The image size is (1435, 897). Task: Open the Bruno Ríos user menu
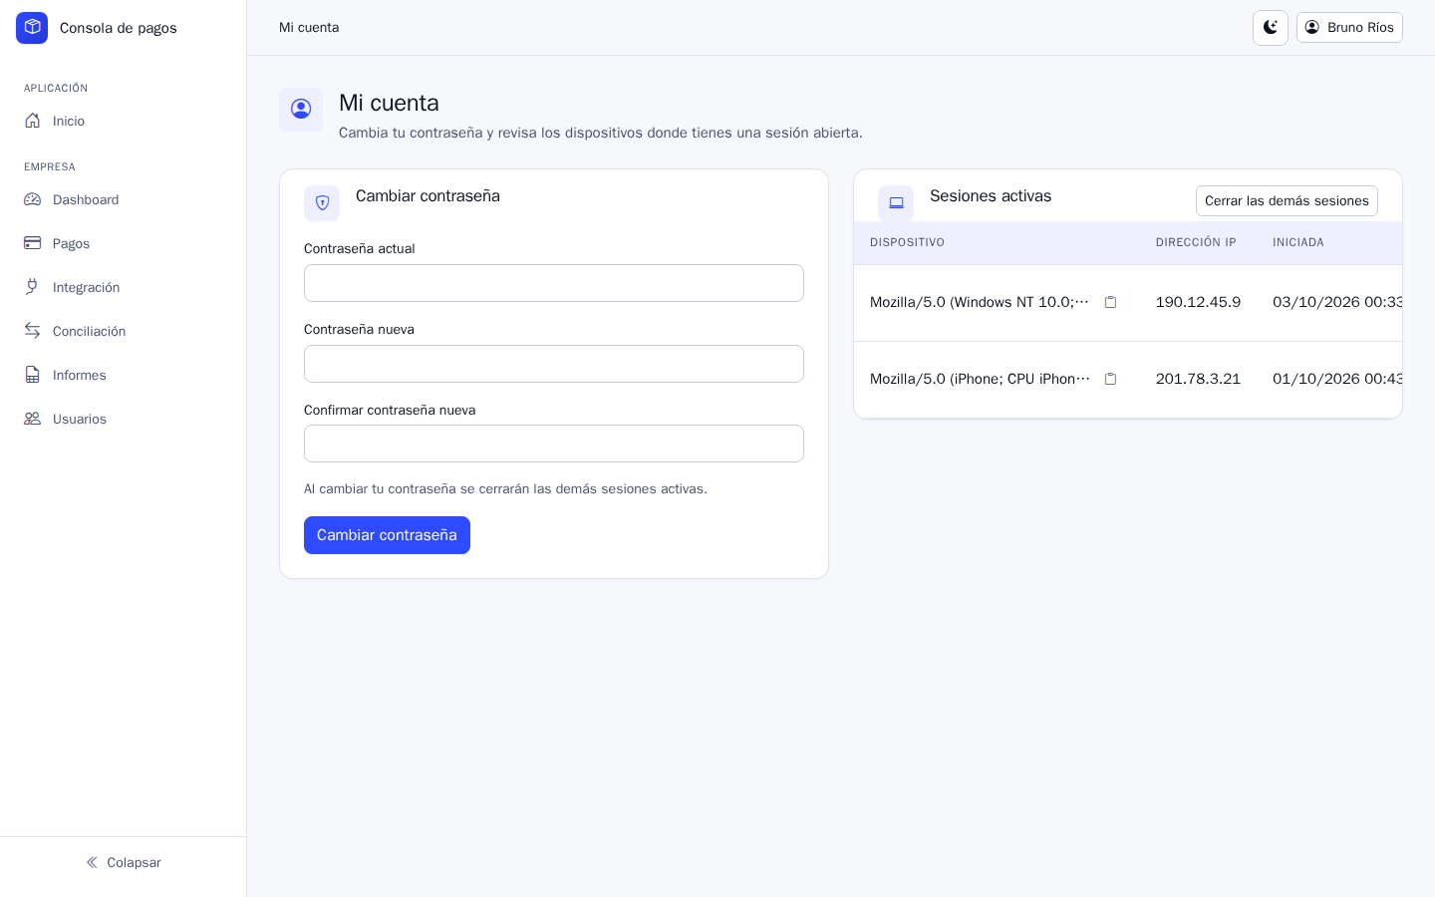(x=1349, y=28)
